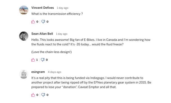The width and height of the screenshot is (171, 103).
Task: Select the dislike count on Vincent's comment
Action: 47,22
